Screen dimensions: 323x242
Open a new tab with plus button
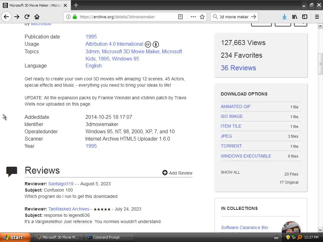(x=76, y=5)
